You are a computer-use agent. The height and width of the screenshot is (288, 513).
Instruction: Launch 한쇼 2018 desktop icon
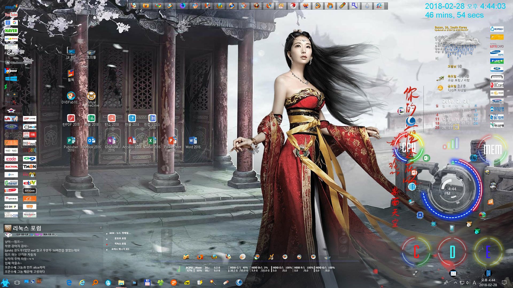pos(111,120)
